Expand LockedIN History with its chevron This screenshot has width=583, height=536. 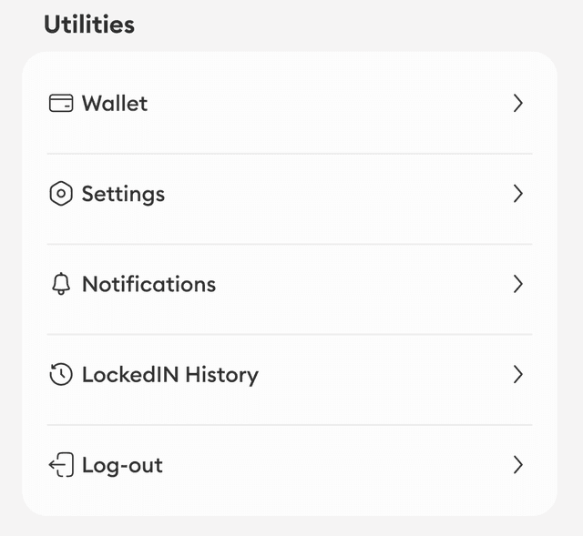coord(517,374)
